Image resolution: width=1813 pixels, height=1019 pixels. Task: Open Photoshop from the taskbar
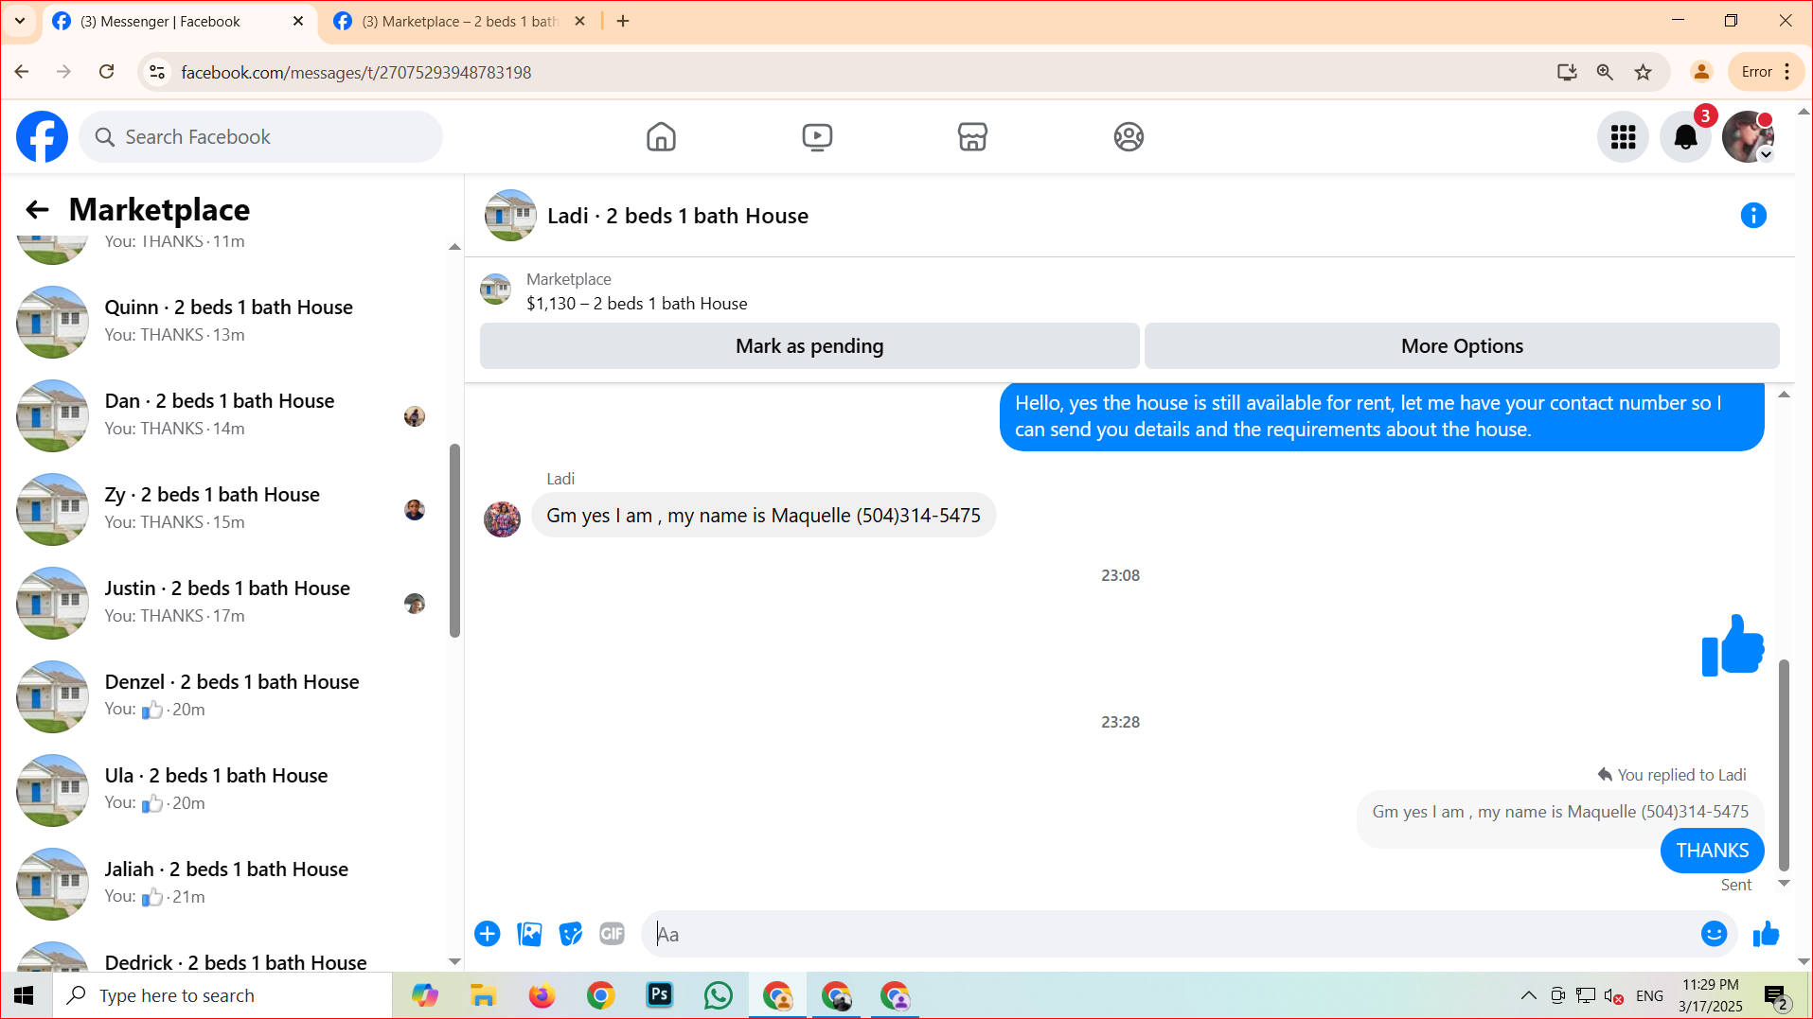659,996
